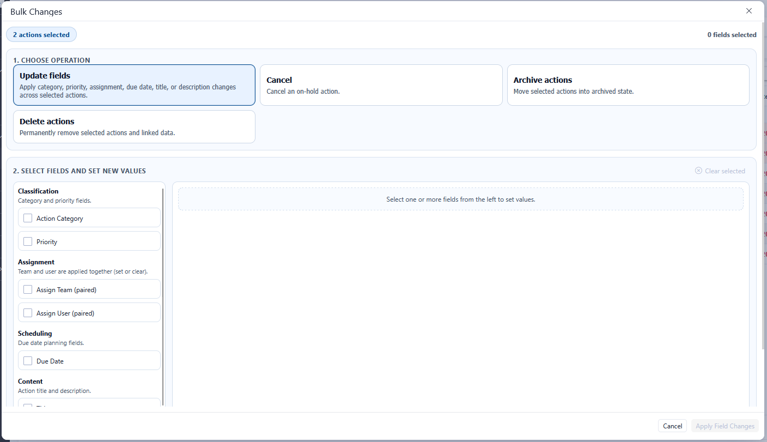Click the Clear selected circle-x icon
Image resolution: width=767 pixels, height=442 pixels.
[x=698, y=171]
